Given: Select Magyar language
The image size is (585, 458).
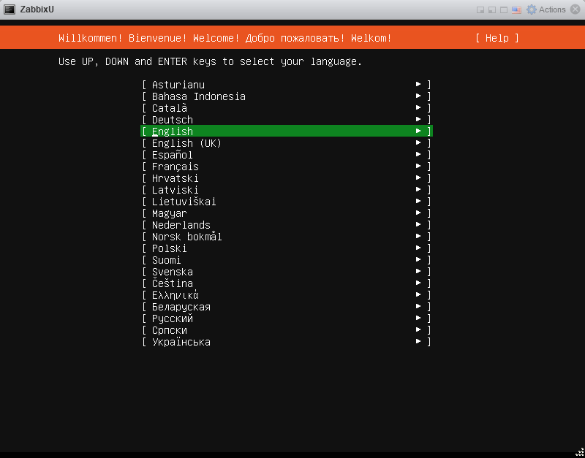Looking at the screenshot, I should [x=287, y=213].
